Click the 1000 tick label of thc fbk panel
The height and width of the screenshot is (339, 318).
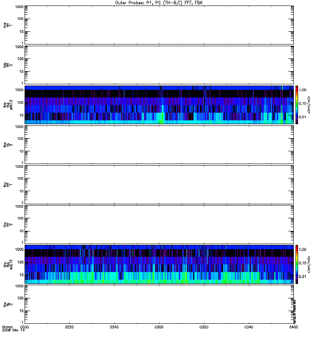19,250
